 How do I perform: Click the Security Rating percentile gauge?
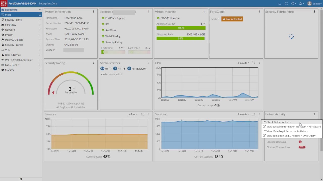point(71,83)
